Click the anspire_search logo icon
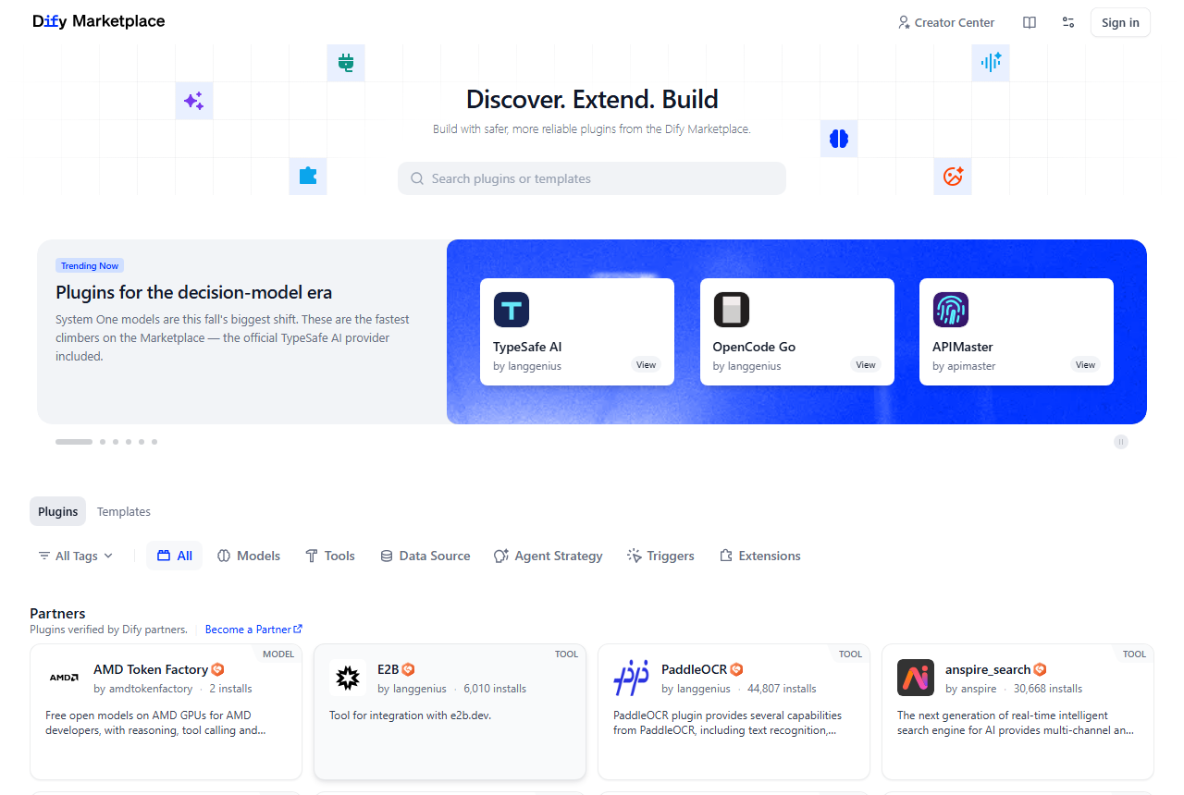Screen dimensions: 1184x795 [916, 679]
